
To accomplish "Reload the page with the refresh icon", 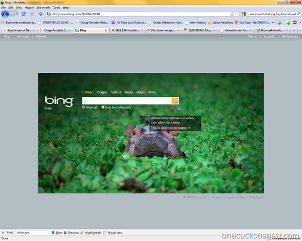I will [x=24, y=14].
